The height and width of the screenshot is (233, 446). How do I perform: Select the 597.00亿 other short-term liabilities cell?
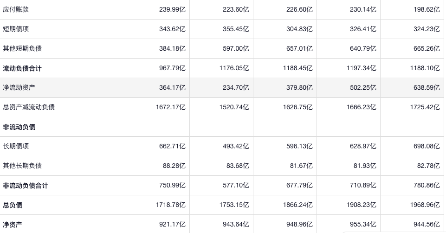click(236, 48)
